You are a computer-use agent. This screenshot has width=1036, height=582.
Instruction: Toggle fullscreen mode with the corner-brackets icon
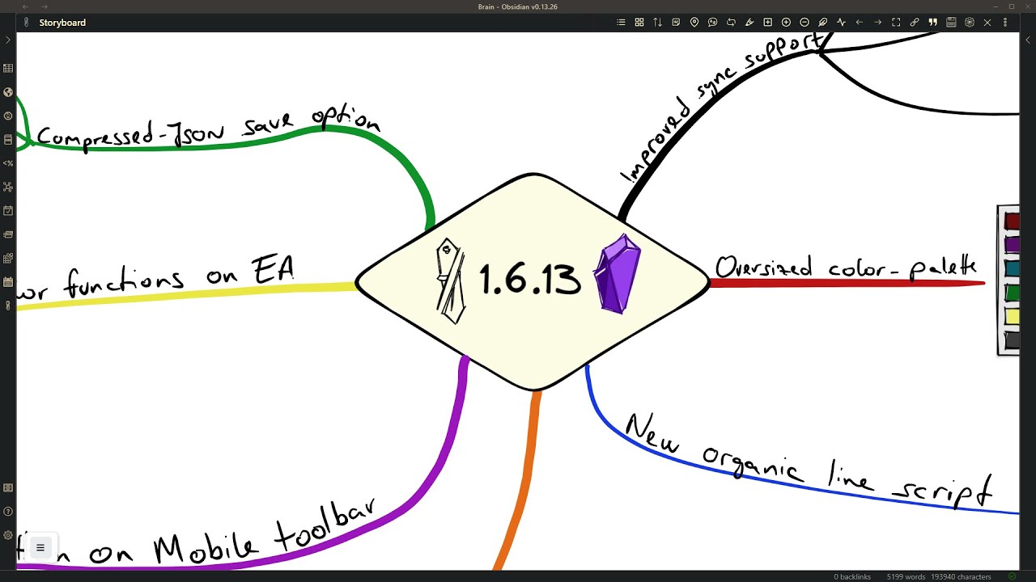coord(896,23)
